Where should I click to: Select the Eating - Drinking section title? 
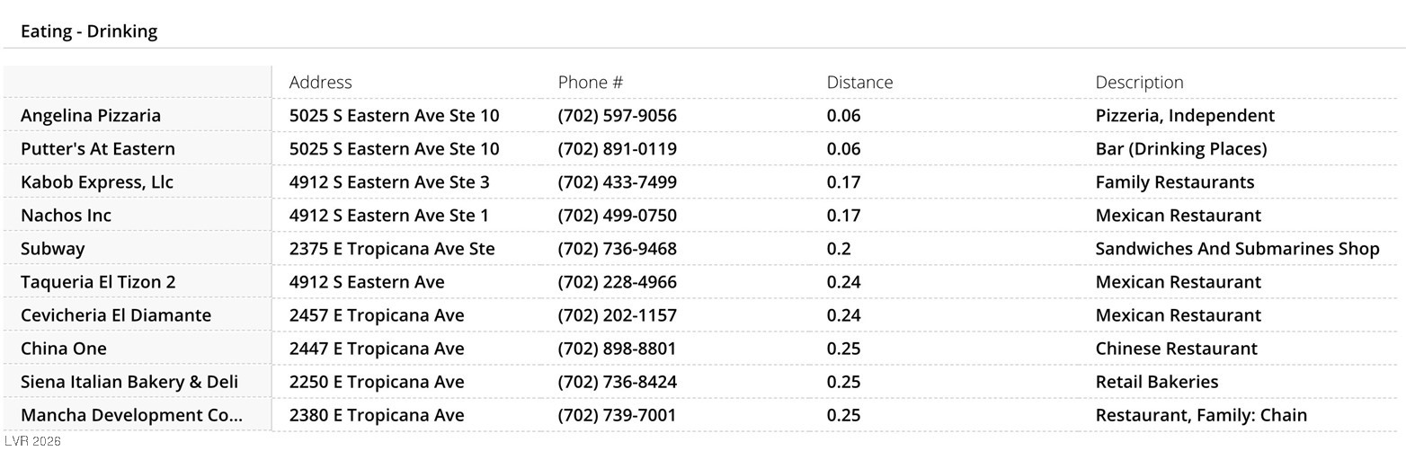point(89,31)
